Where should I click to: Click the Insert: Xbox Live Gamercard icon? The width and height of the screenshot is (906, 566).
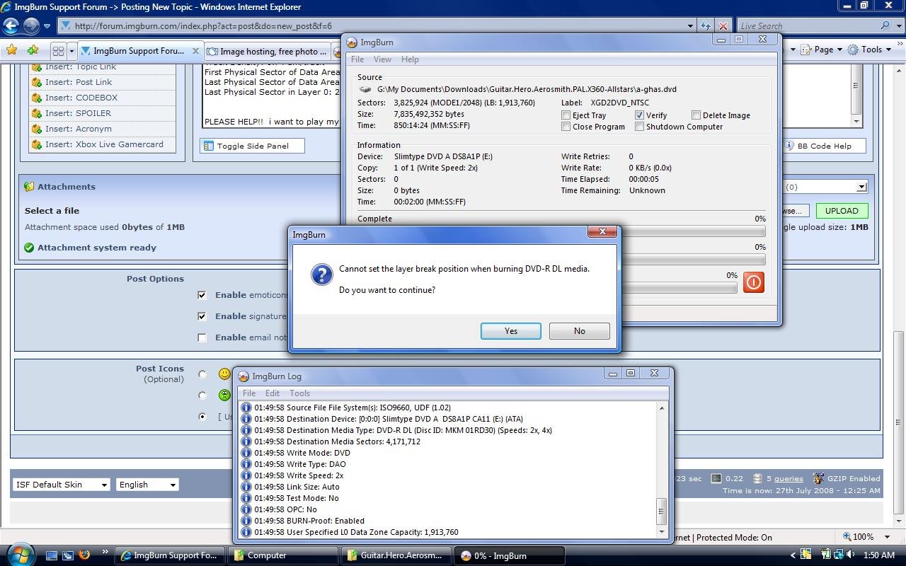coord(37,144)
